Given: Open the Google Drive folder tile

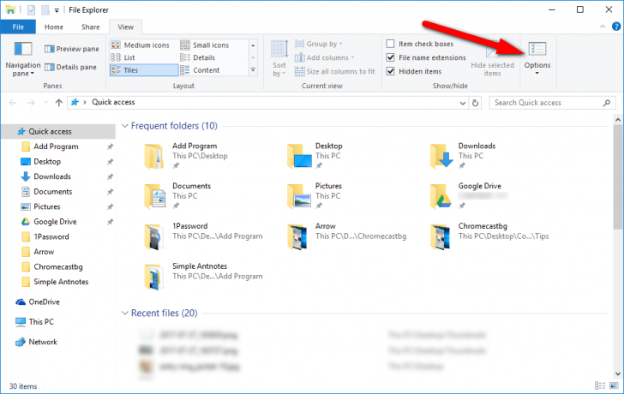Looking at the screenshot, I should (x=469, y=195).
